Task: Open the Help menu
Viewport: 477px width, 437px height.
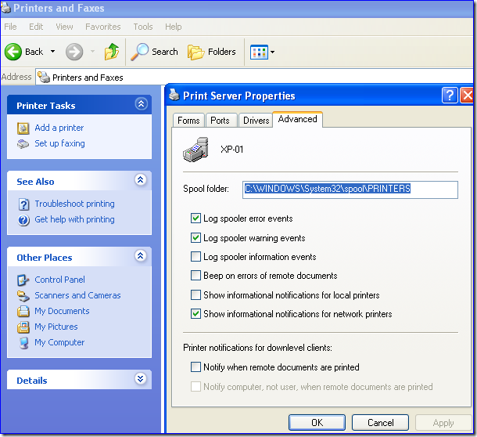Action: (174, 27)
